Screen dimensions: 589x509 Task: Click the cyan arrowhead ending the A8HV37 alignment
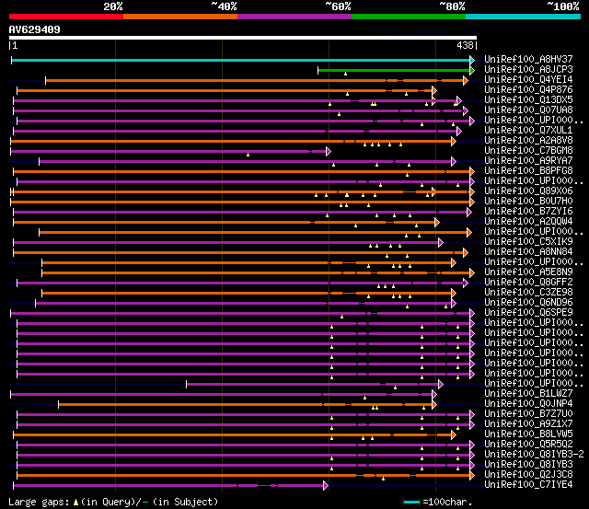[x=472, y=60]
